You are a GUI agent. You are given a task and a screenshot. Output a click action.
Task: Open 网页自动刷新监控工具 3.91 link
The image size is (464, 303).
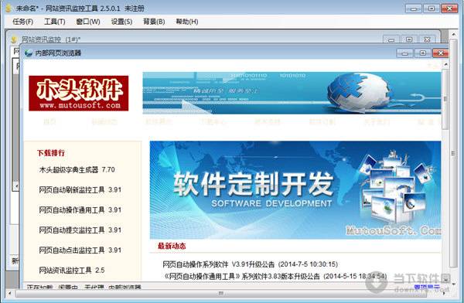click(80, 189)
